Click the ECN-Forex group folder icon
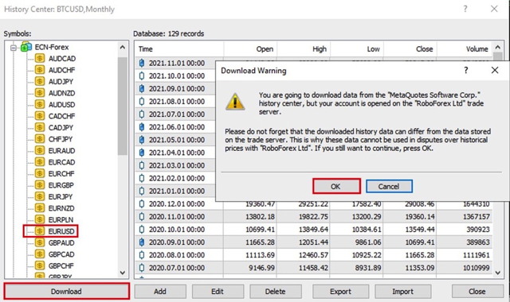510x302 pixels. point(26,47)
